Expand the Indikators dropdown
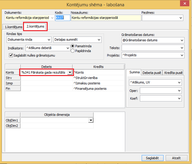 click(x=68, y=48)
